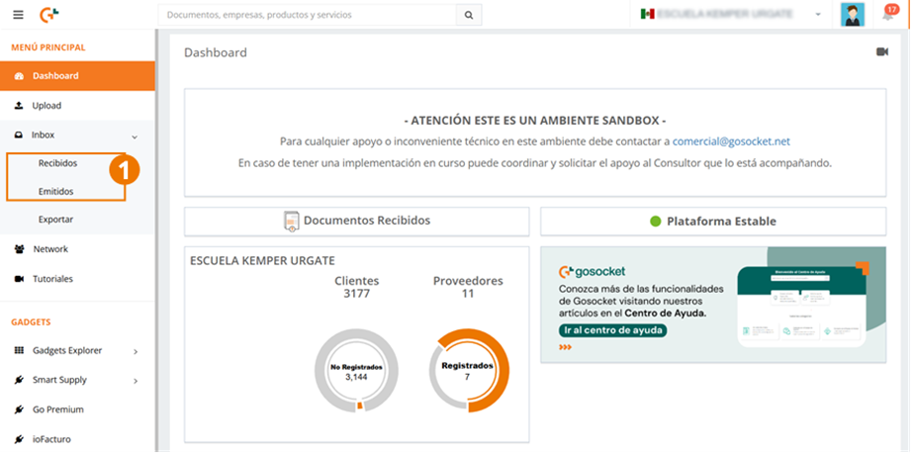Click the Mexico flag icon
The height and width of the screenshot is (454, 915).
(x=647, y=14)
